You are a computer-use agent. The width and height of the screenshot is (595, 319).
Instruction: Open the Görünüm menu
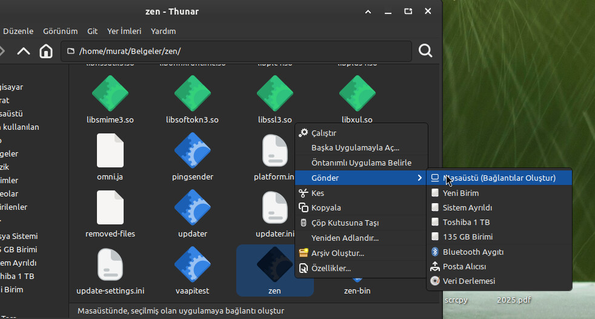(x=60, y=31)
